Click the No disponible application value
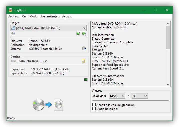Image resolution: width=179 pixels, height=127 pixels. coord(38,45)
